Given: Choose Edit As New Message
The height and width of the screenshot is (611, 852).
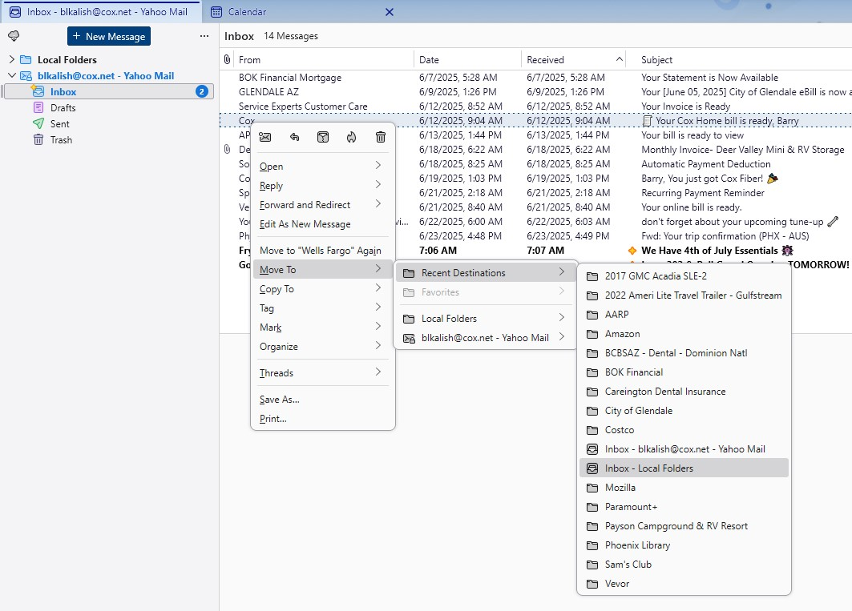Looking at the screenshot, I should pyautogui.click(x=323, y=223).
